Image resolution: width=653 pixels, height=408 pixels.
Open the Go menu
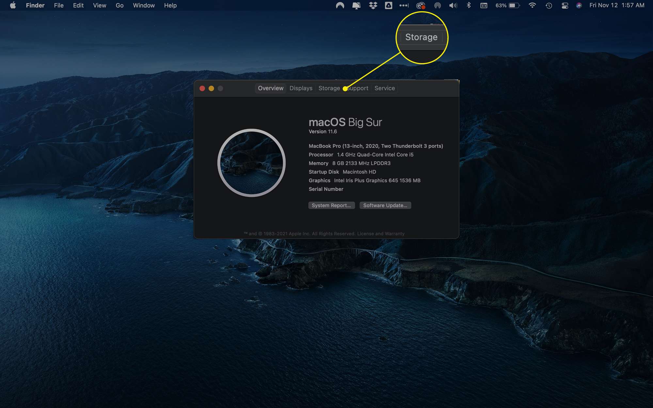click(x=119, y=6)
